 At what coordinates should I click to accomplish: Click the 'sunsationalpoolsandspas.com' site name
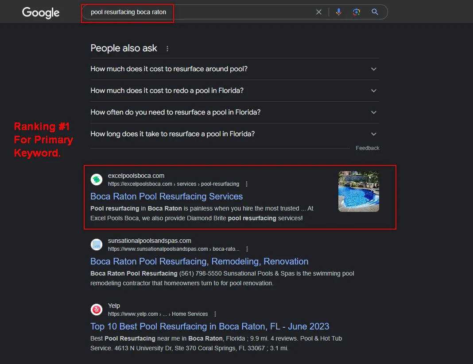coord(150,241)
